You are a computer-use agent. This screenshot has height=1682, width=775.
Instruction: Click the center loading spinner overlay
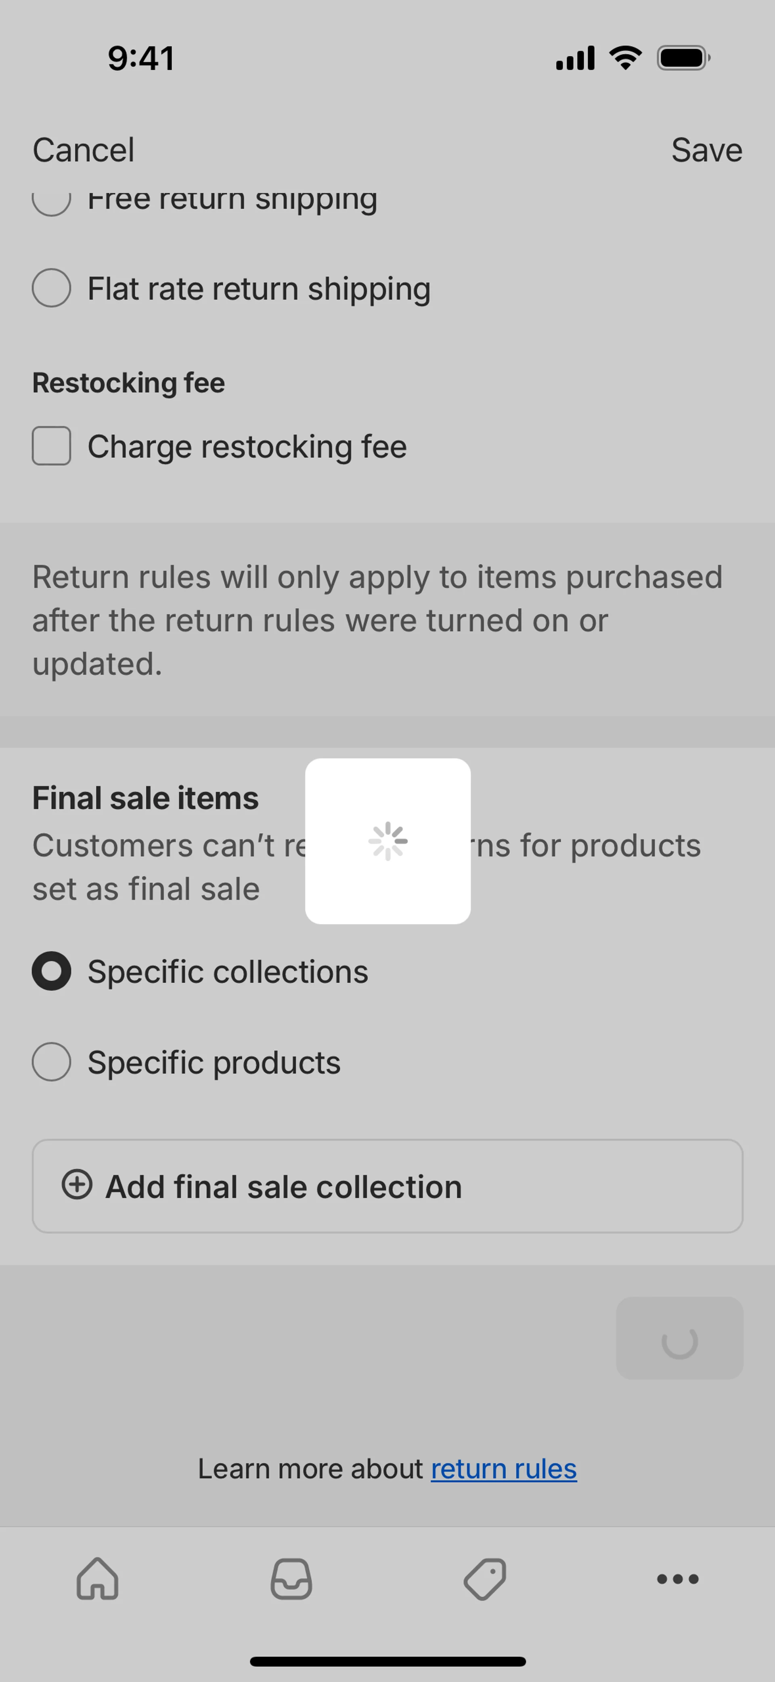click(387, 841)
